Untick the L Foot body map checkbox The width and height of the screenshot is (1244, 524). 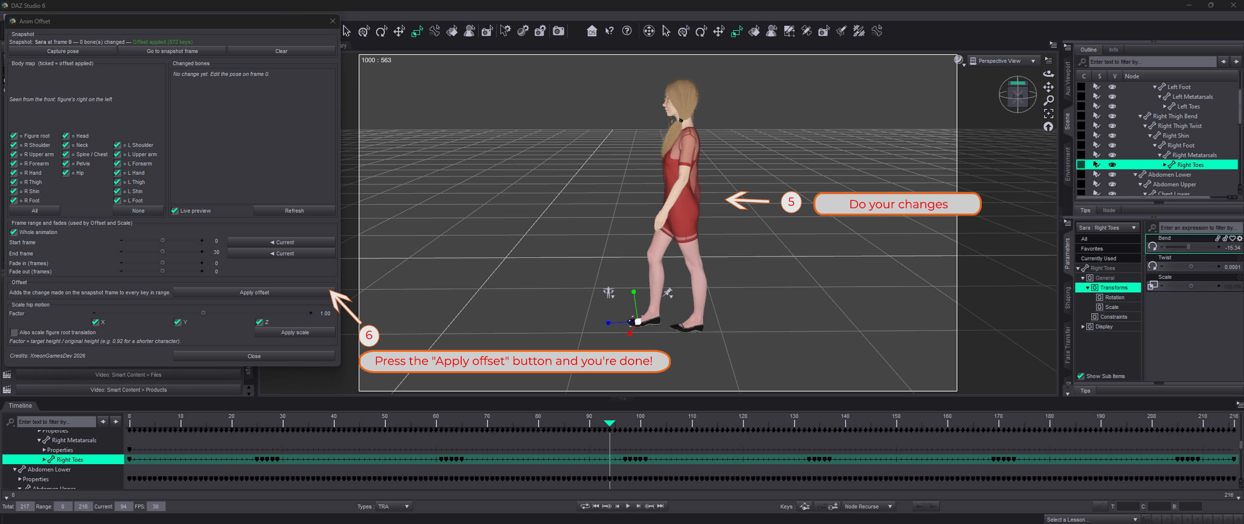[x=117, y=200]
